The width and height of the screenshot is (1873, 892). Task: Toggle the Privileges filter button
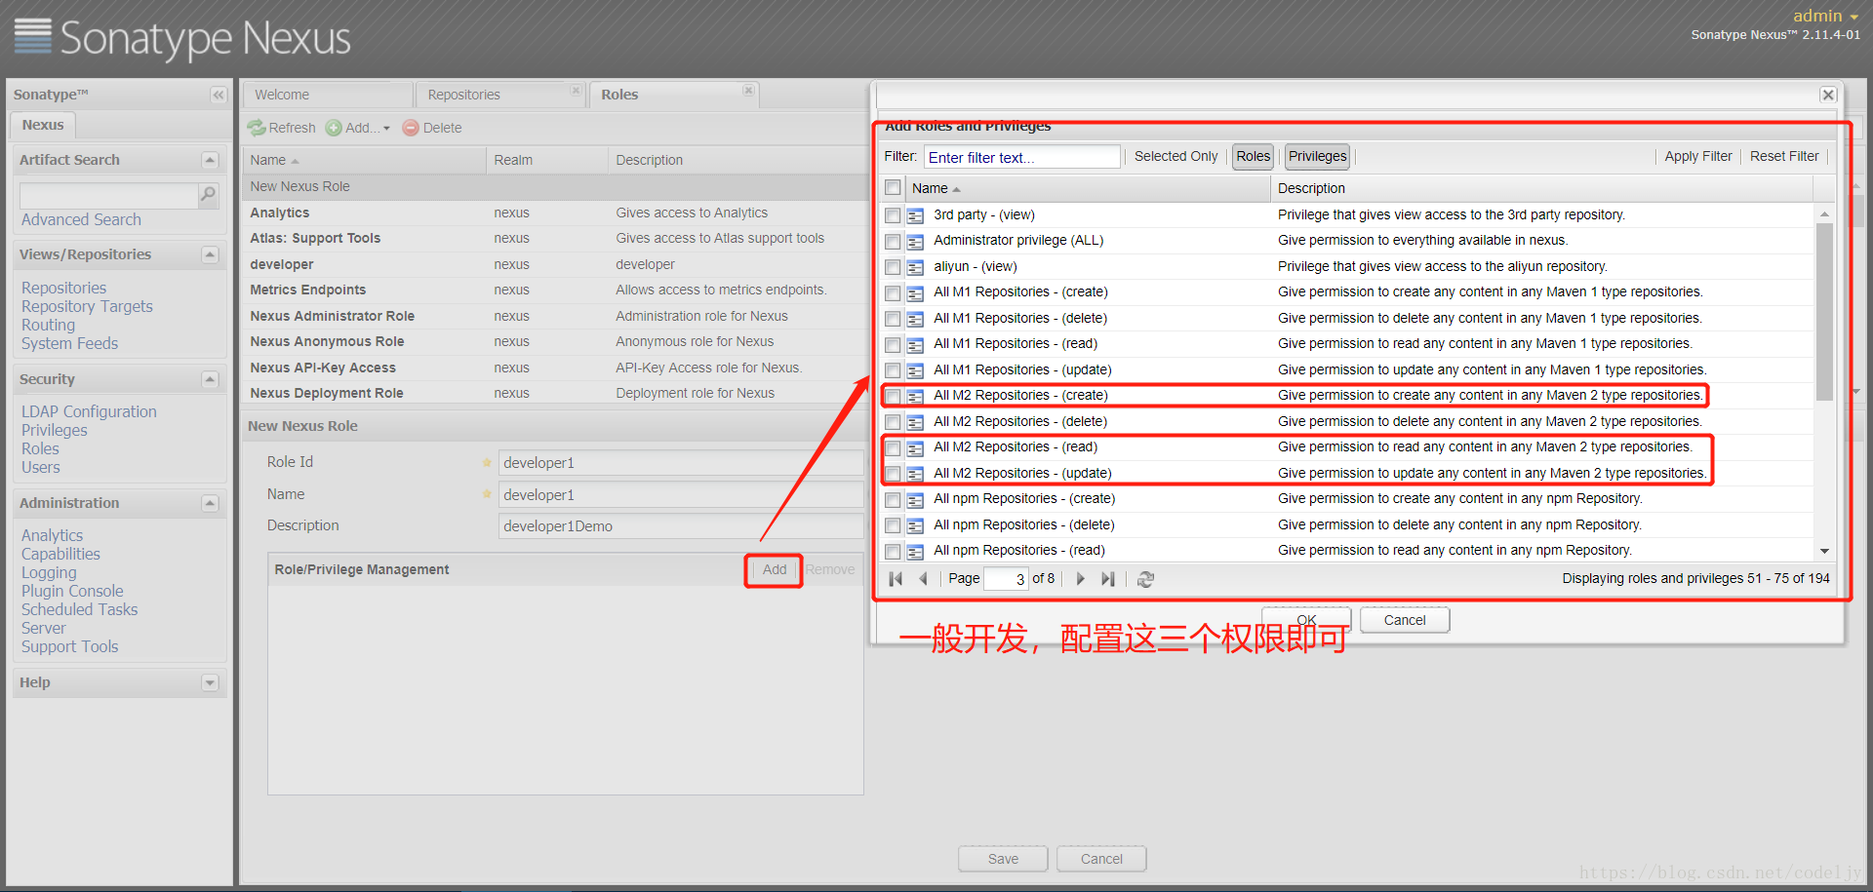[x=1317, y=156]
